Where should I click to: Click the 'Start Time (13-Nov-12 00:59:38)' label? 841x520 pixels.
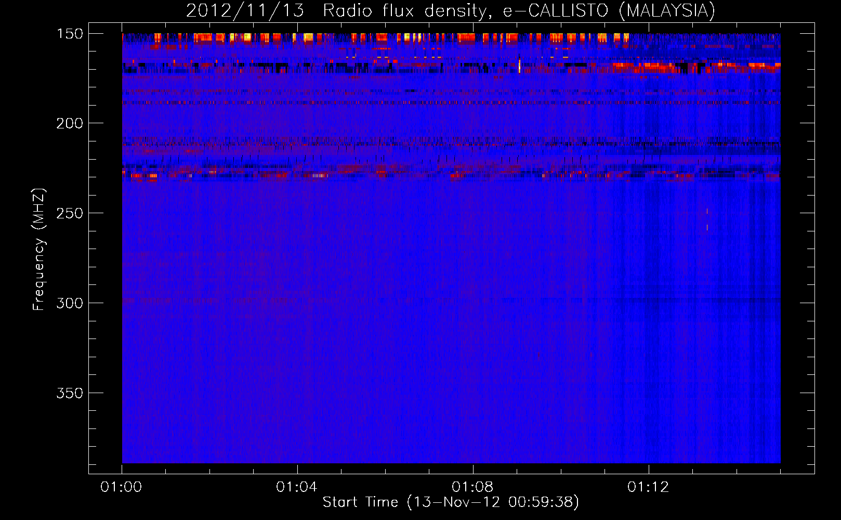point(451,503)
